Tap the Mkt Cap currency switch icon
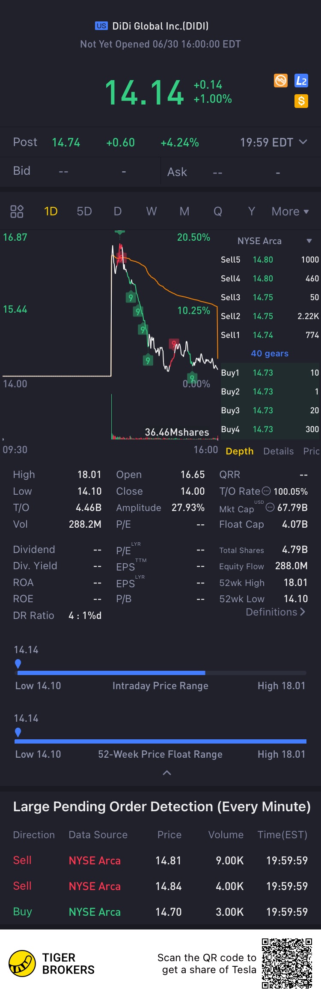321x998 pixels. coord(270,507)
